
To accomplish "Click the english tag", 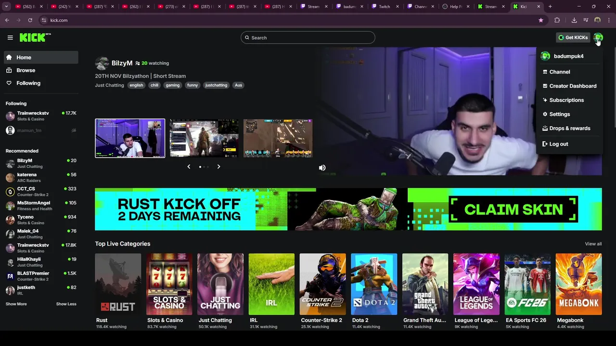I will point(136,85).
